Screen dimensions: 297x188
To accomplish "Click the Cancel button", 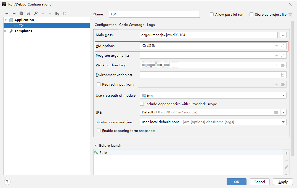I will (x=259, y=182).
